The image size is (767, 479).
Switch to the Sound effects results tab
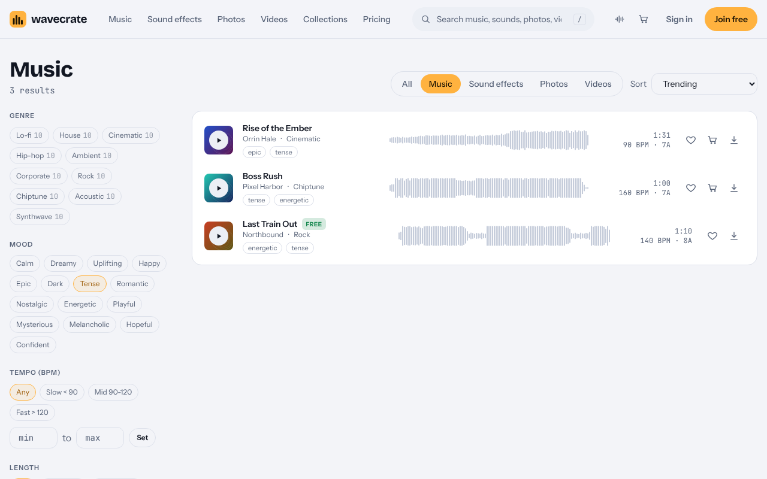[496, 84]
